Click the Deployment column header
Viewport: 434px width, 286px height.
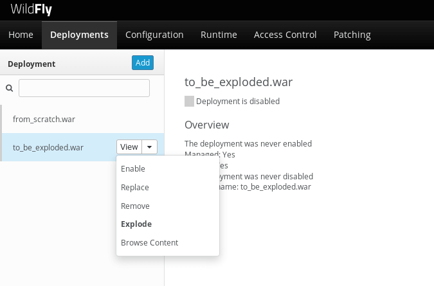(32, 64)
